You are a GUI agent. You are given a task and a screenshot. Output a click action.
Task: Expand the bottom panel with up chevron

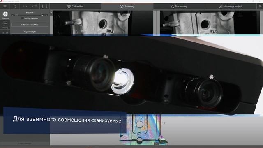(156, 143)
